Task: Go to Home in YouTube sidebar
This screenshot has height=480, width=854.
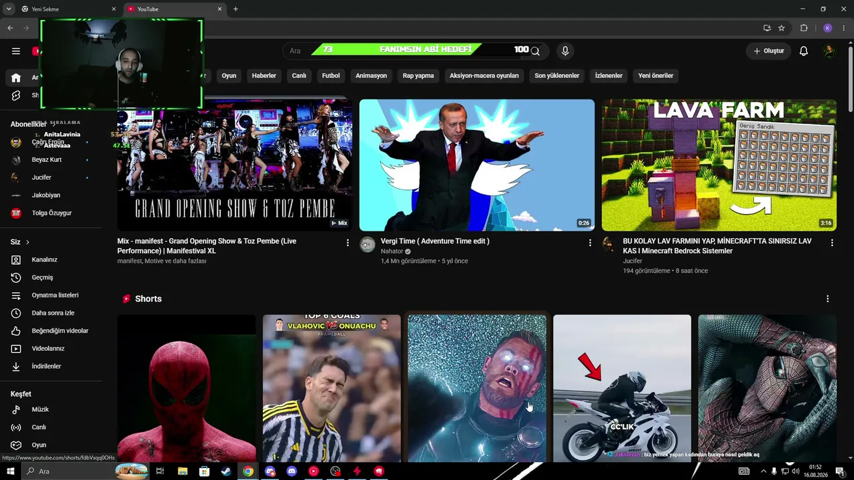Action: [16, 77]
